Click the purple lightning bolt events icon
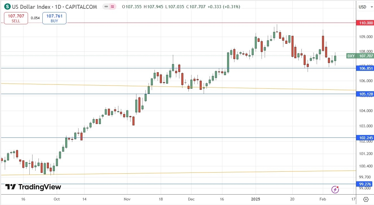This screenshot has width=374, height=205. point(335,189)
